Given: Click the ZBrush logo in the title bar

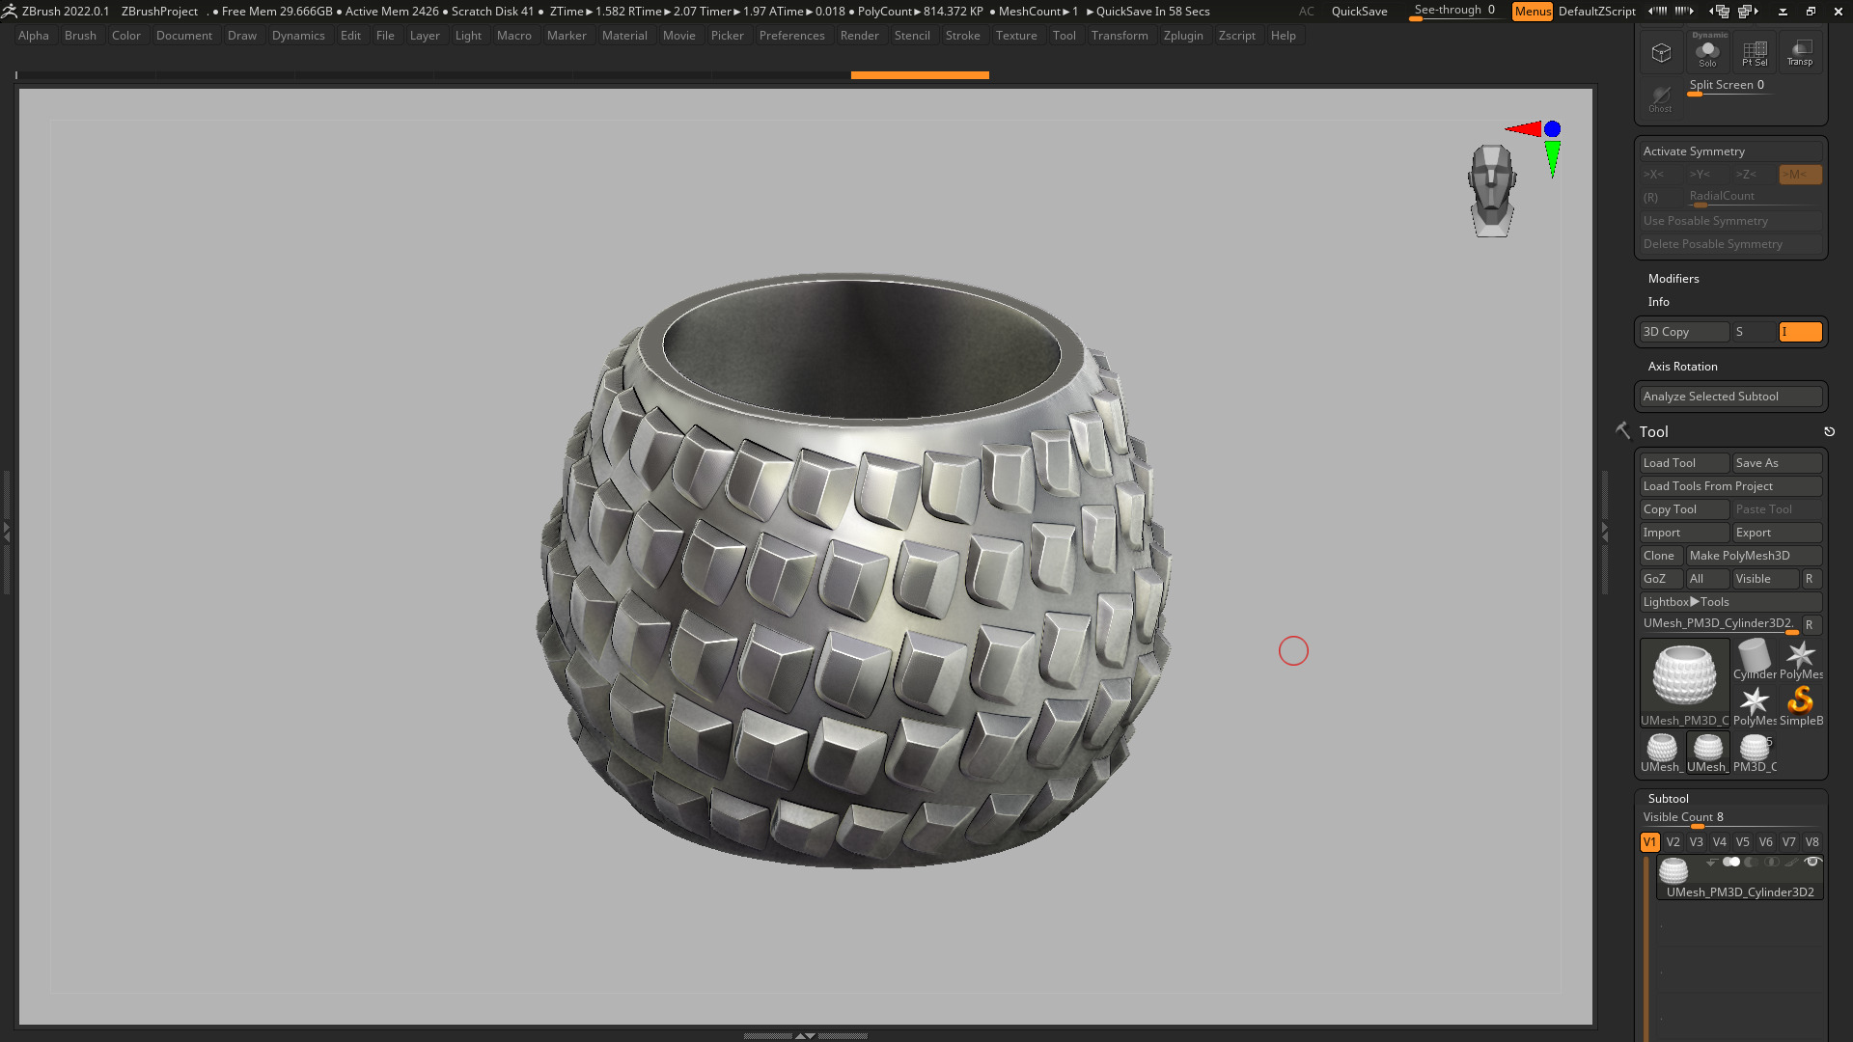Looking at the screenshot, I should tap(10, 12).
